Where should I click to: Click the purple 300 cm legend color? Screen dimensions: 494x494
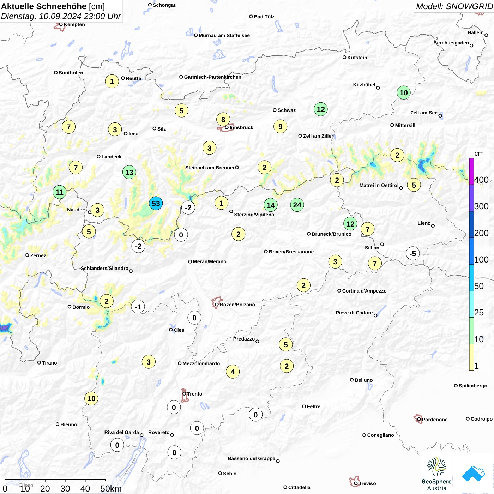[471, 198]
